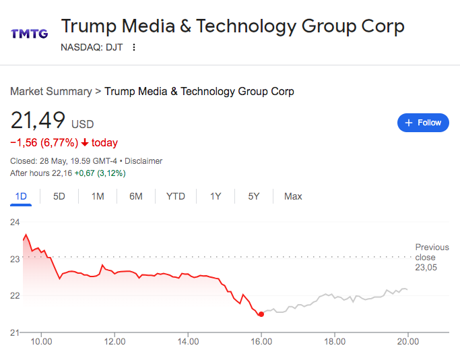
Task: Click the TMTG company logo
Action: click(x=29, y=32)
